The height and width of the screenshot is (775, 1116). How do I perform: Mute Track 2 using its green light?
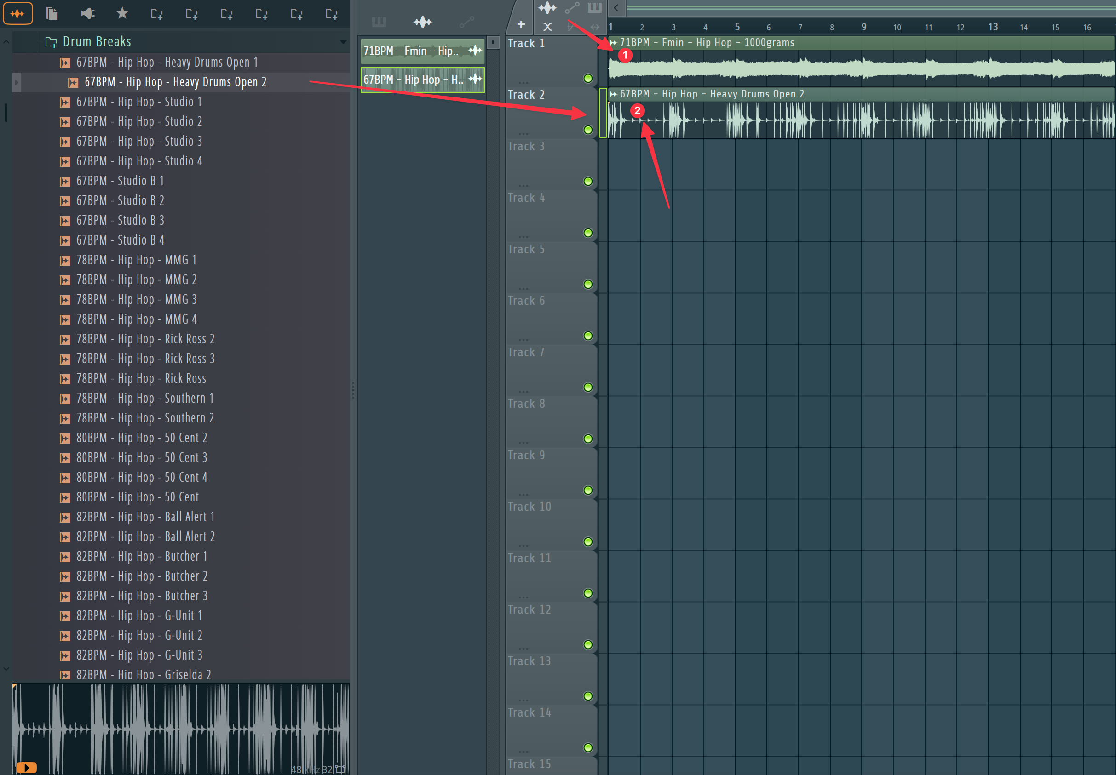click(x=588, y=130)
